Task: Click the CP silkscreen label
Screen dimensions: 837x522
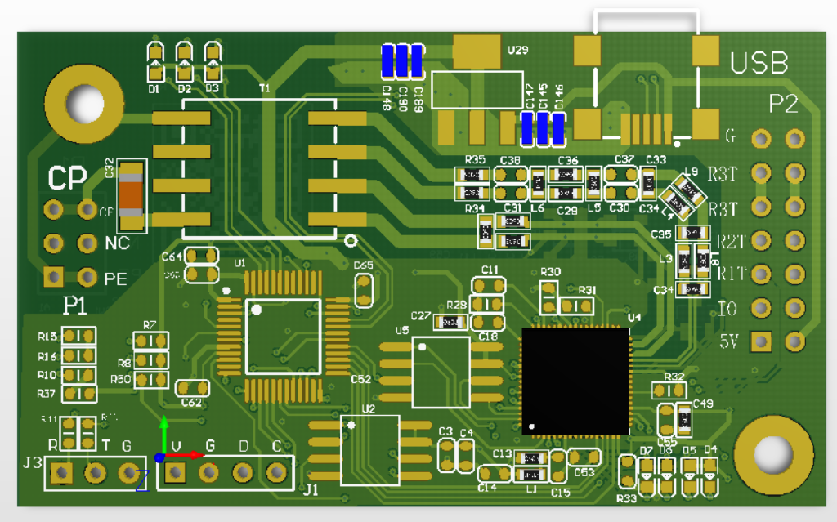Action: (x=67, y=178)
